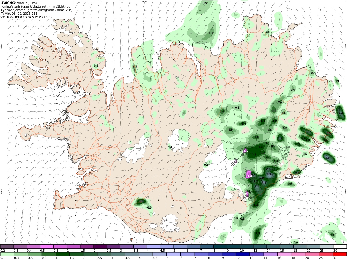Click the 1.9 precipitation value
Viewport: 347px width, 260px height.
(x=303, y=138)
